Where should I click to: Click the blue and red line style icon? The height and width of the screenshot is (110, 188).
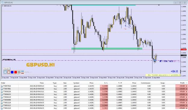pyautogui.click(x=23, y=72)
